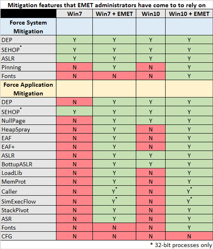Screen dimensions: 213x249
Task: Select the Force Application Mitigation header cell
Action: [28, 89]
